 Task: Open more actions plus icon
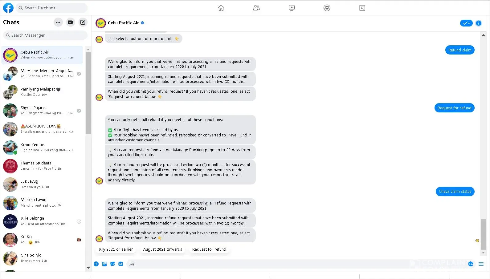coord(96,264)
